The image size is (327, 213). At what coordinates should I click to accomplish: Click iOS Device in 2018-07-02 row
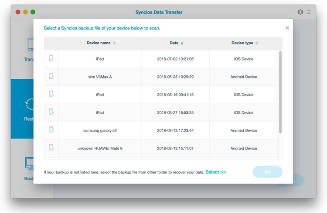point(244,59)
